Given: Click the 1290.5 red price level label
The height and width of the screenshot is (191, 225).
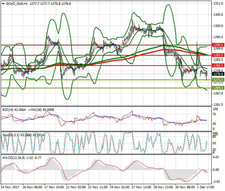Looking at the screenshot, I should coord(218,45).
